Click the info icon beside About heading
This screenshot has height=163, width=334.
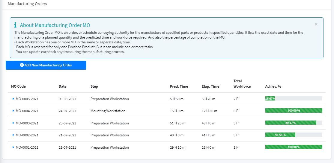(16, 25)
